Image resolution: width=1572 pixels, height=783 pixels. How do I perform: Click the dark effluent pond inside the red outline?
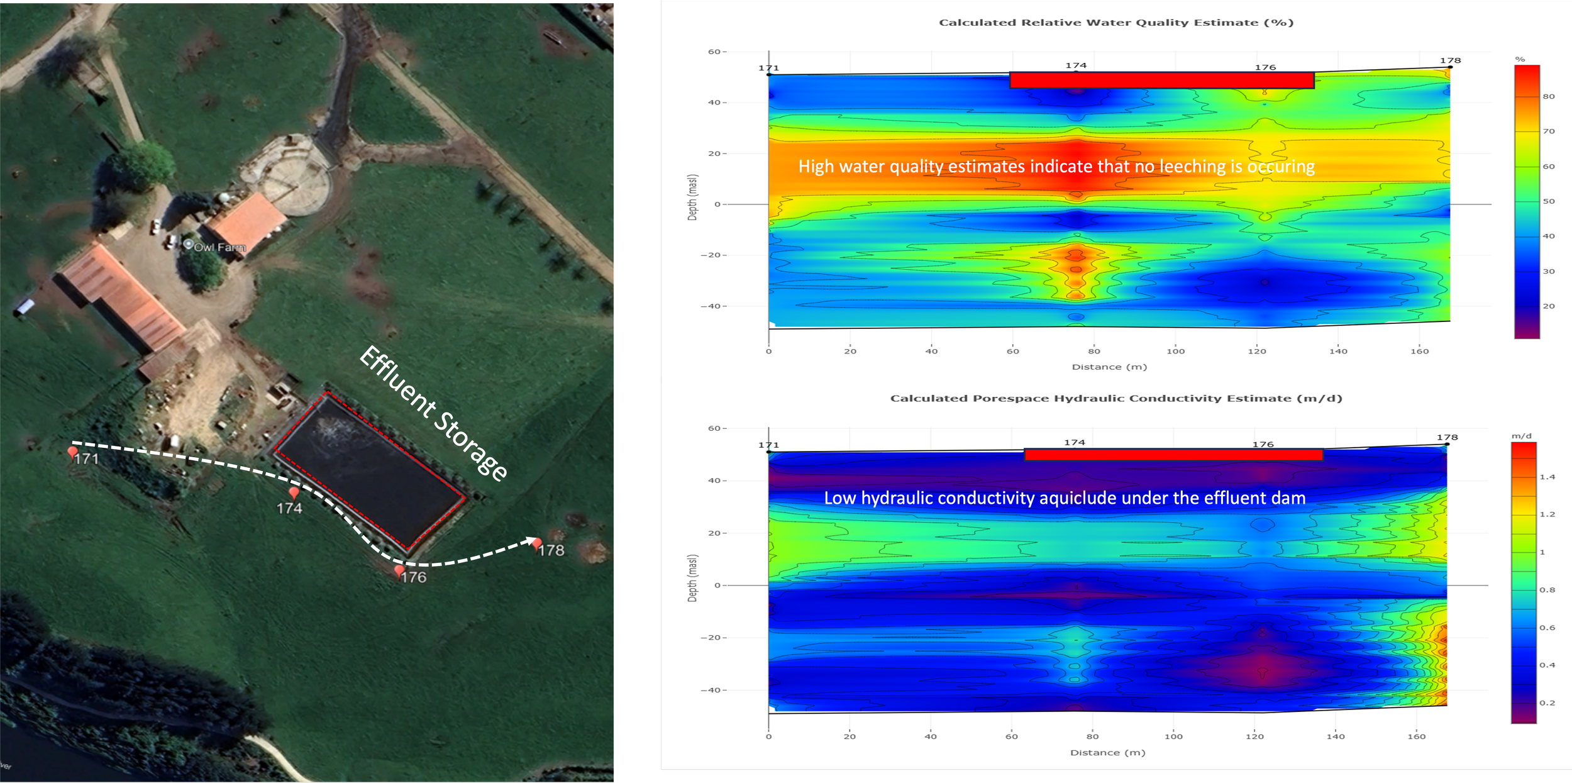(x=370, y=470)
